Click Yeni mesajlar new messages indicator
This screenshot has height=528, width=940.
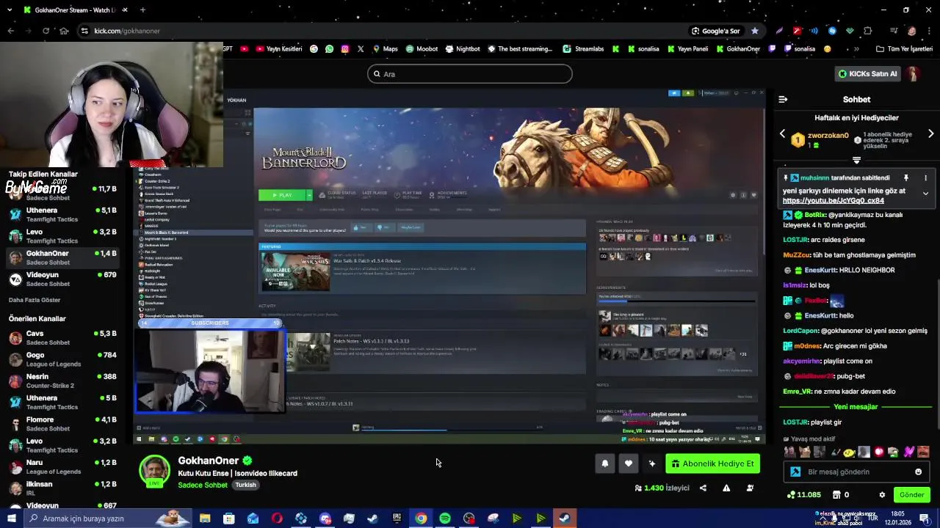coord(856,407)
